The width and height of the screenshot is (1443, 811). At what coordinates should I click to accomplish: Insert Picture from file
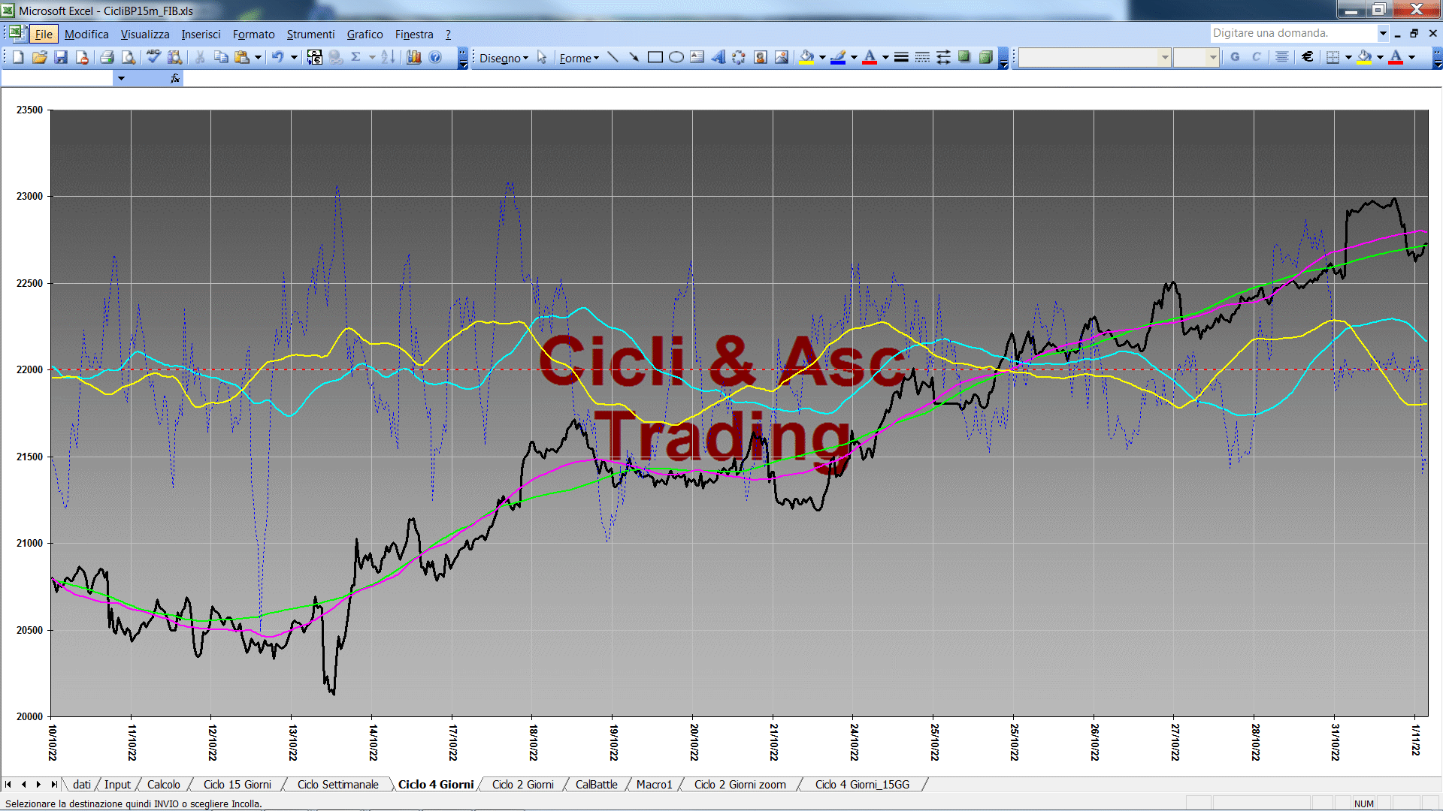782,57
